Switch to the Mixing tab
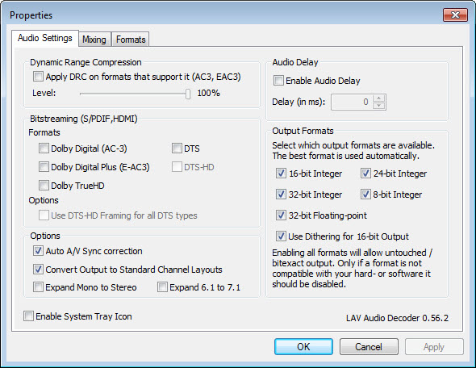This screenshot has width=476, height=368. point(94,40)
